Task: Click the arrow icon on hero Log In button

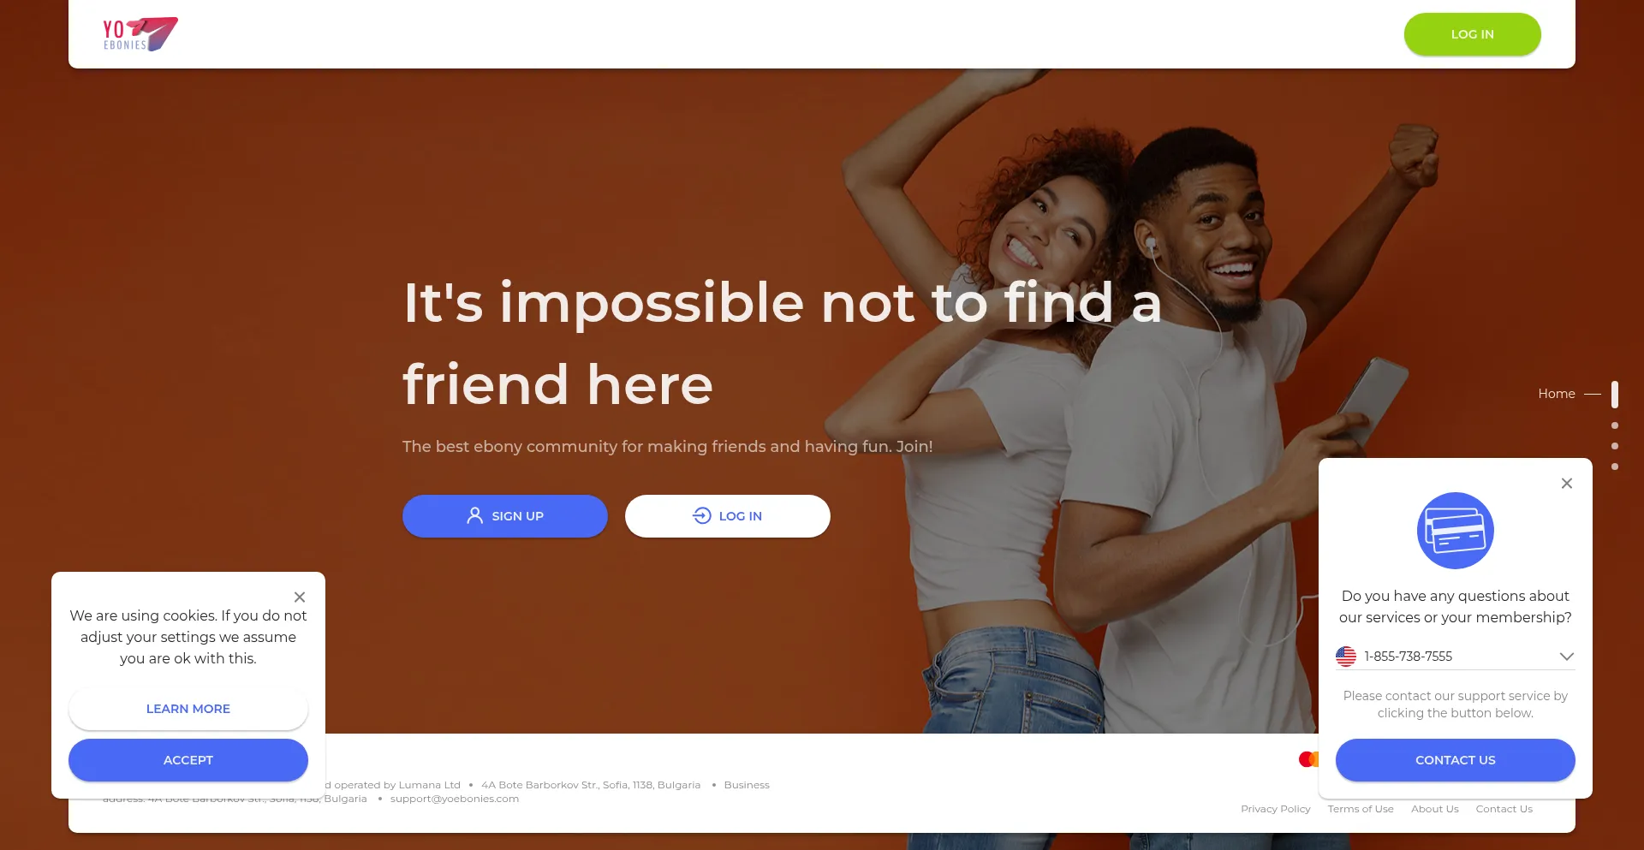Action: click(702, 515)
